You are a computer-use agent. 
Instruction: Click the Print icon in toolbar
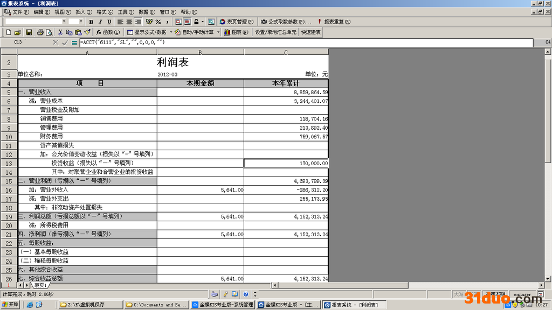(40, 32)
